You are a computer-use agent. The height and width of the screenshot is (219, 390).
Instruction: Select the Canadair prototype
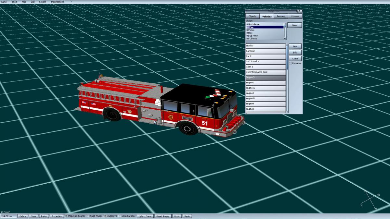pos(266,51)
